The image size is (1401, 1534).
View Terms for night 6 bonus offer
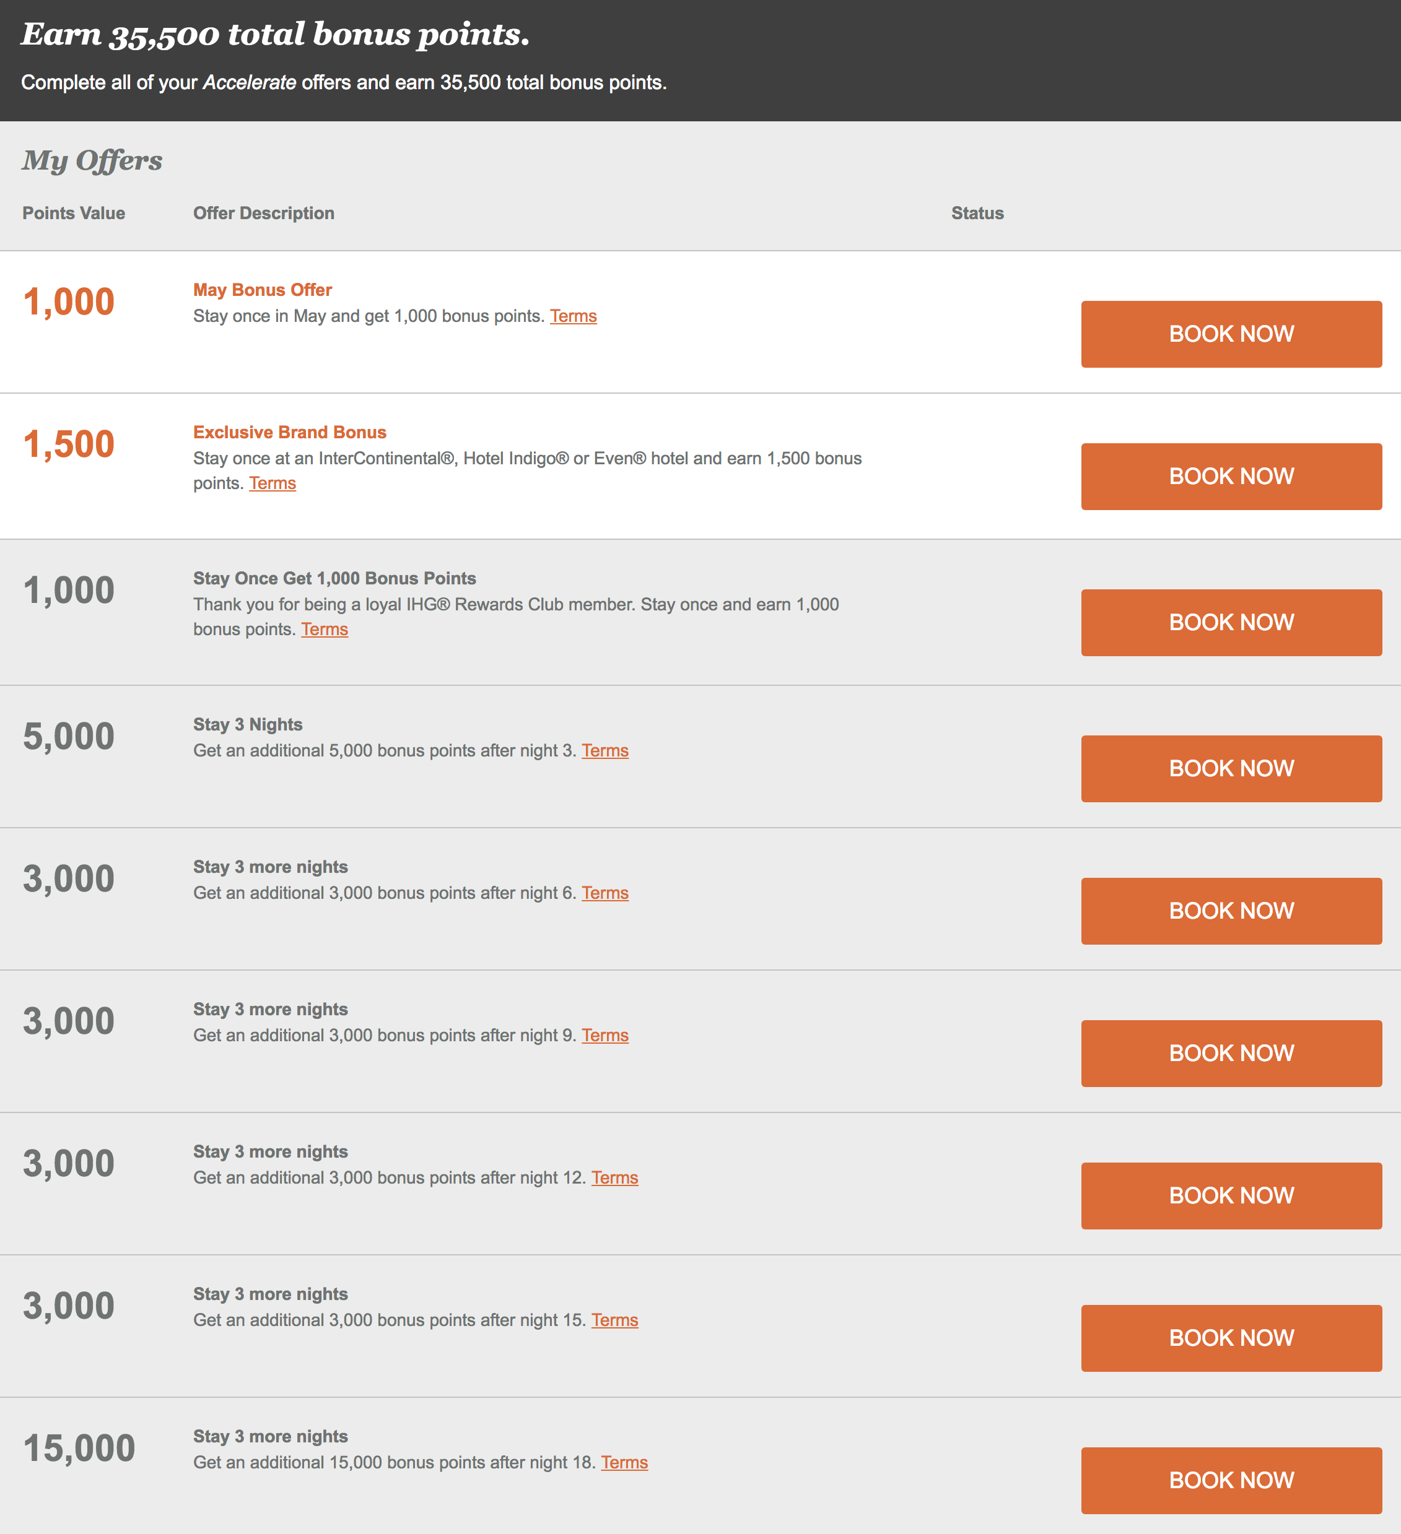604,893
